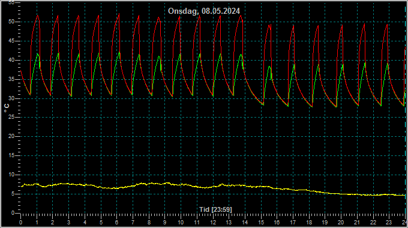Click the °C axis unit label
408x228 pixels.
click(7, 108)
